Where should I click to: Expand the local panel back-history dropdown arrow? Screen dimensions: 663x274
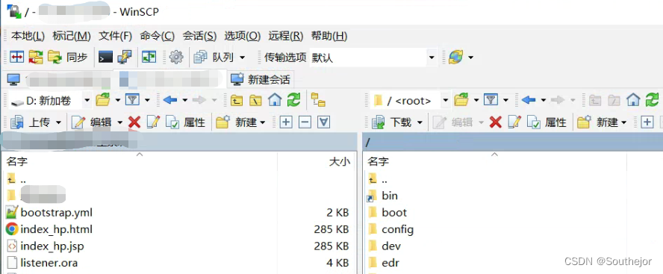tap(185, 101)
